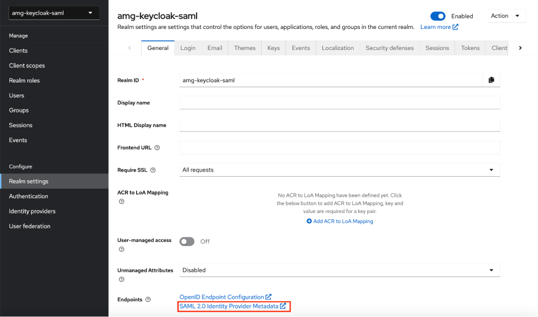This screenshot has height=317, width=538.
Task: Go to Client scopes in sidebar
Action: click(x=54, y=66)
